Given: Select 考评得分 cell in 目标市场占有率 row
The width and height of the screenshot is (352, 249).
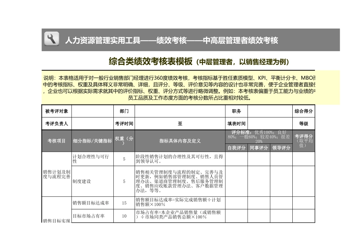Looking at the screenshot, I should pyautogui.click(x=304, y=216).
